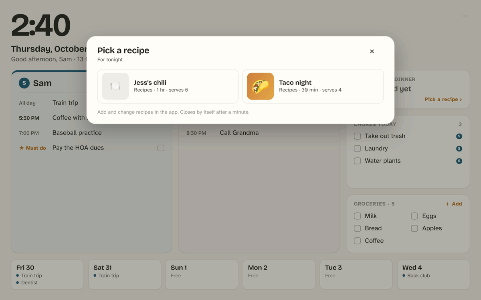Tick the Take out trash chore checkbox
481x300 pixels.
357,136
